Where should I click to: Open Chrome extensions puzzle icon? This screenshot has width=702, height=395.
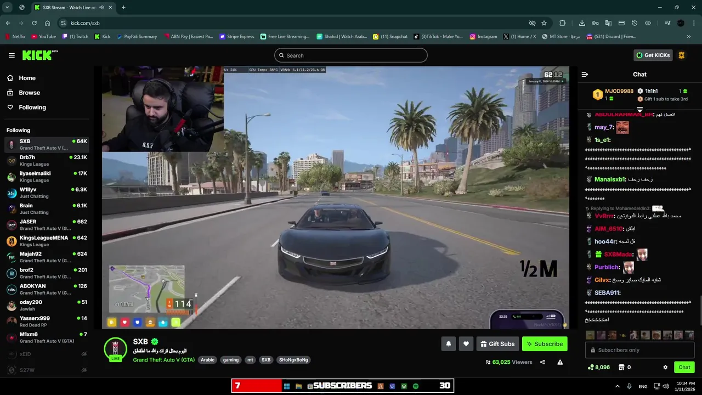click(x=563, y=23)
